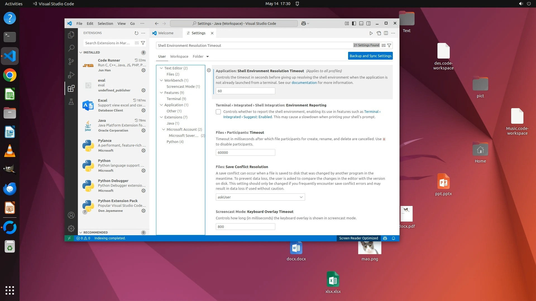The width and height of the screenshot is (536, 301).
Task: Open Source Control view in activity bar
Action: pyautogui.click(x=71, y=61)
